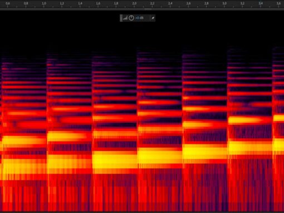Click the 0.8 mark on time ruler
284x213 pixels.
(26, 3)
